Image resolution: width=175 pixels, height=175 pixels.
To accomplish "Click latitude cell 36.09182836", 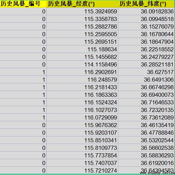I will (x=146, y=11).
